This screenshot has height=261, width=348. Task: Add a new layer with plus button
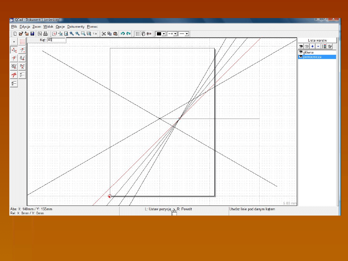coord(313,46)
